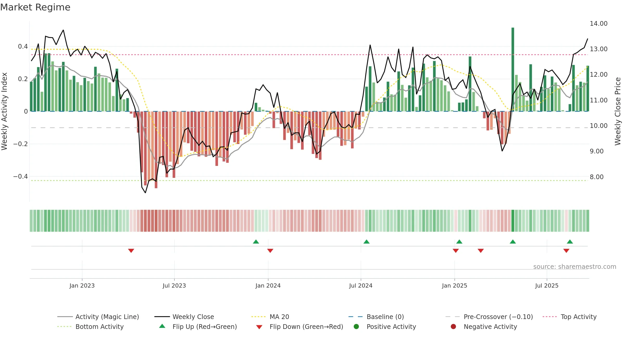
Task: Click the Flip Down marker after Jul 2025
Action: pyautogui.click(x=566, y=251)
